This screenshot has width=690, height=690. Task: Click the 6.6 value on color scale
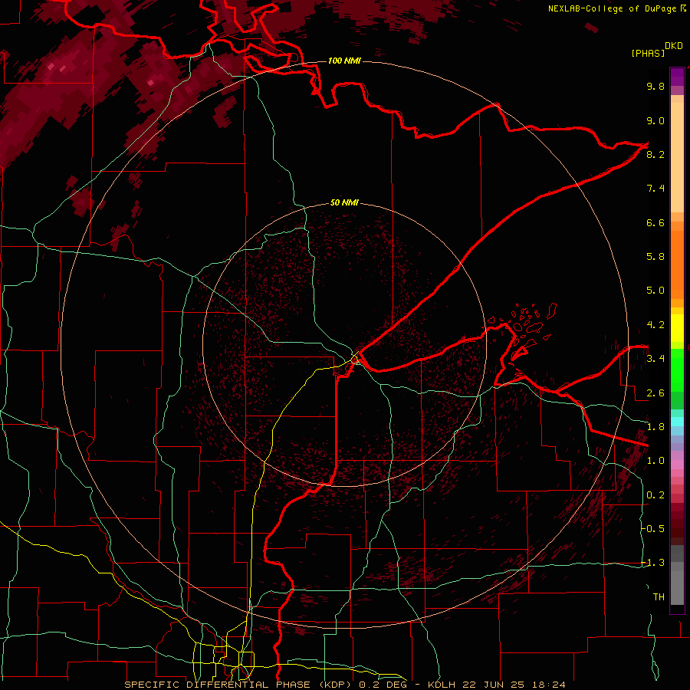(655, 222)
